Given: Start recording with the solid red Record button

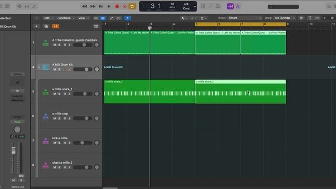Looking at the screenshot, I should pos(117,6).
